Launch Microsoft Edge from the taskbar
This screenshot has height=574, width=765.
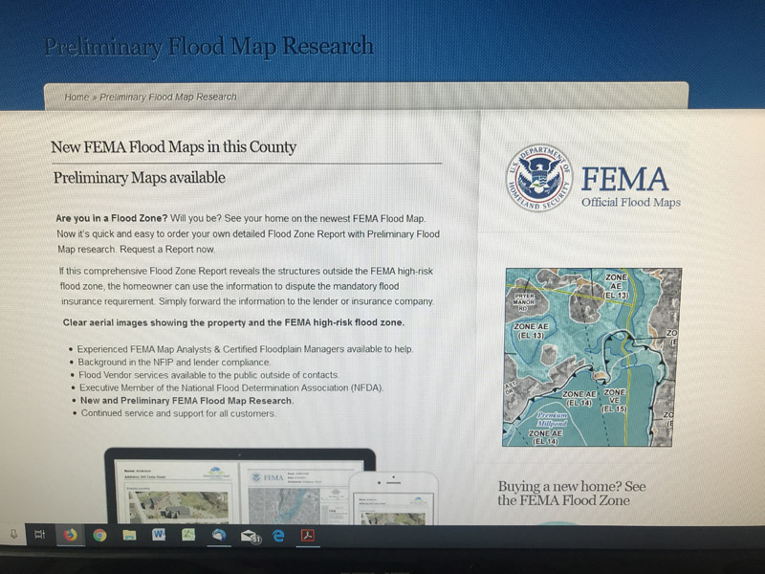tap(278, 536)
